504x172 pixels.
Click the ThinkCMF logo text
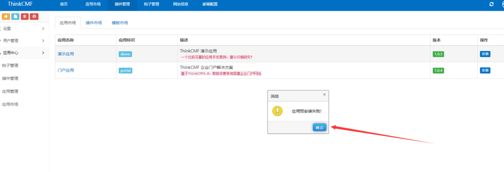[20, 4]
